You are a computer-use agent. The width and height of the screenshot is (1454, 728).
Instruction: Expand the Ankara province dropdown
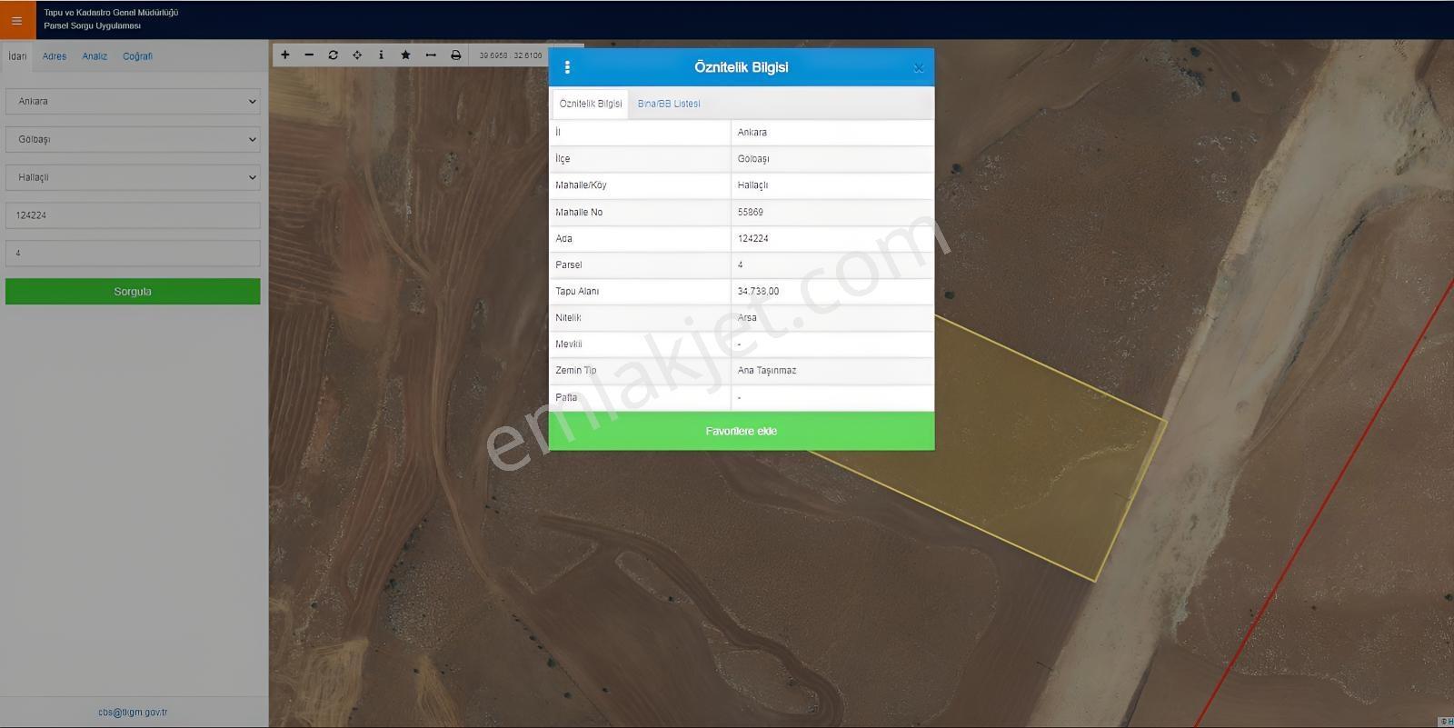pyautogui.click(x=133, y=101)
